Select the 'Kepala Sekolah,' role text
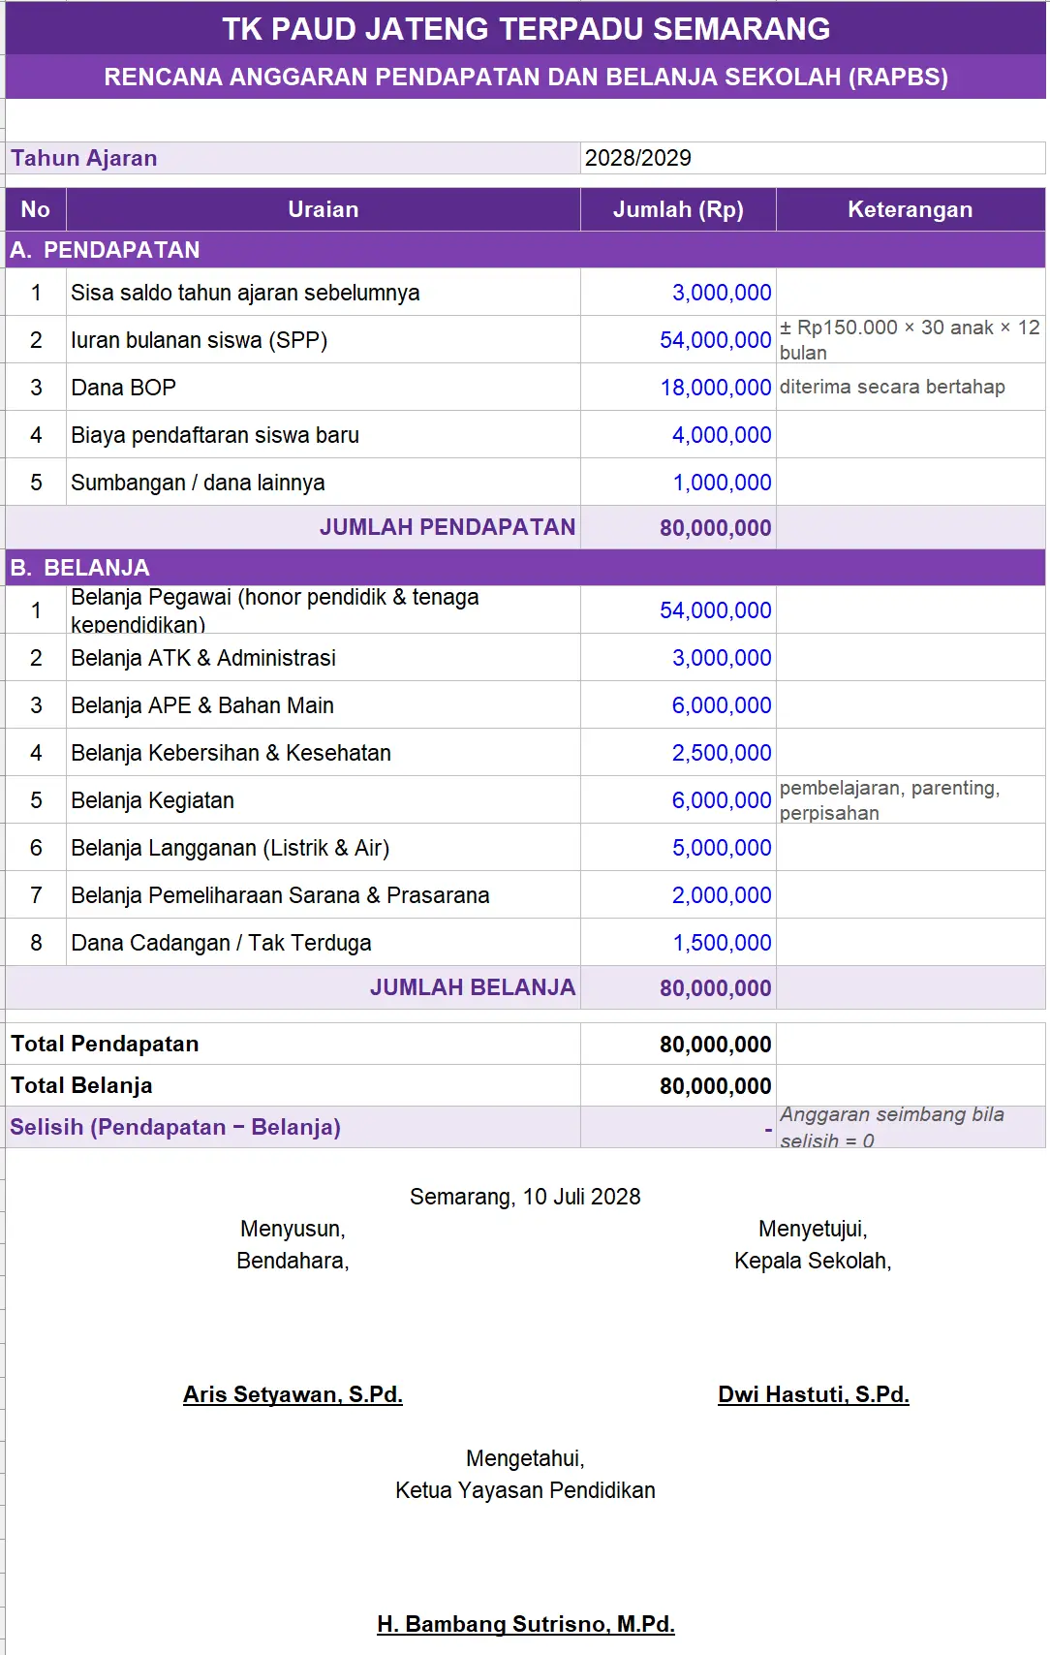This screenshot has height=1655, width=1050. coord(813,1261)
